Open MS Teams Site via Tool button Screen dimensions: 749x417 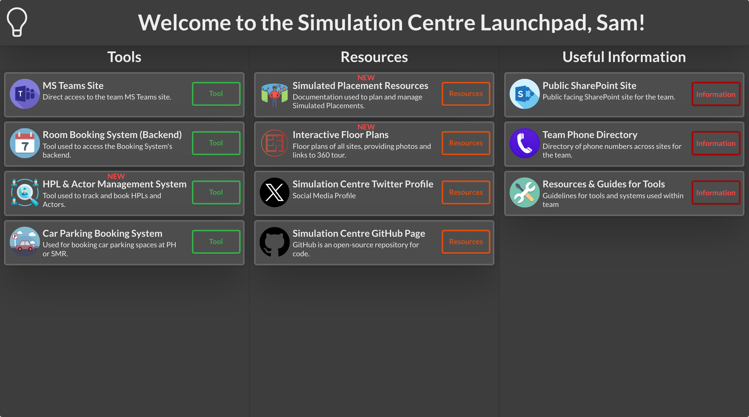coord(216,94)
